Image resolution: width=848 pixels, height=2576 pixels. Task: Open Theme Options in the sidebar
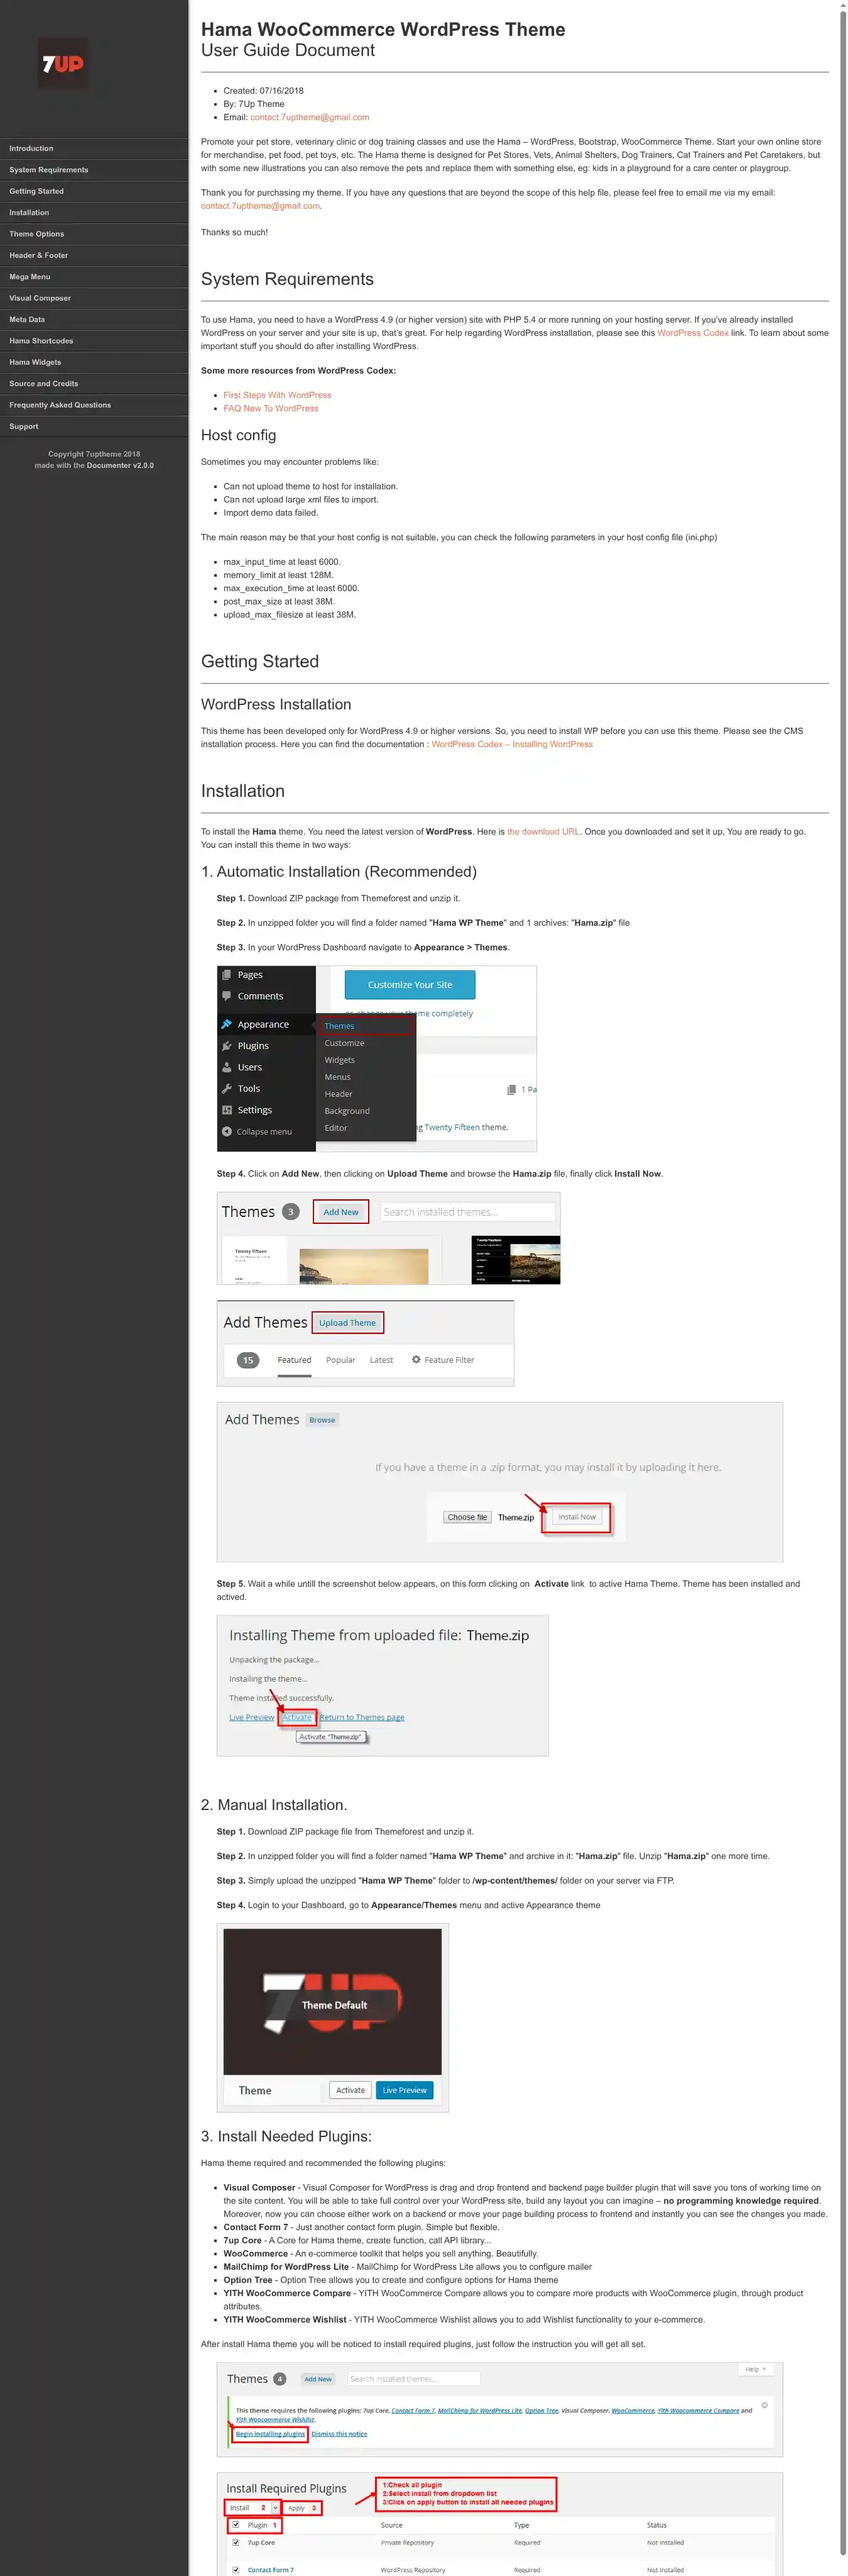[x=94, y=234]
